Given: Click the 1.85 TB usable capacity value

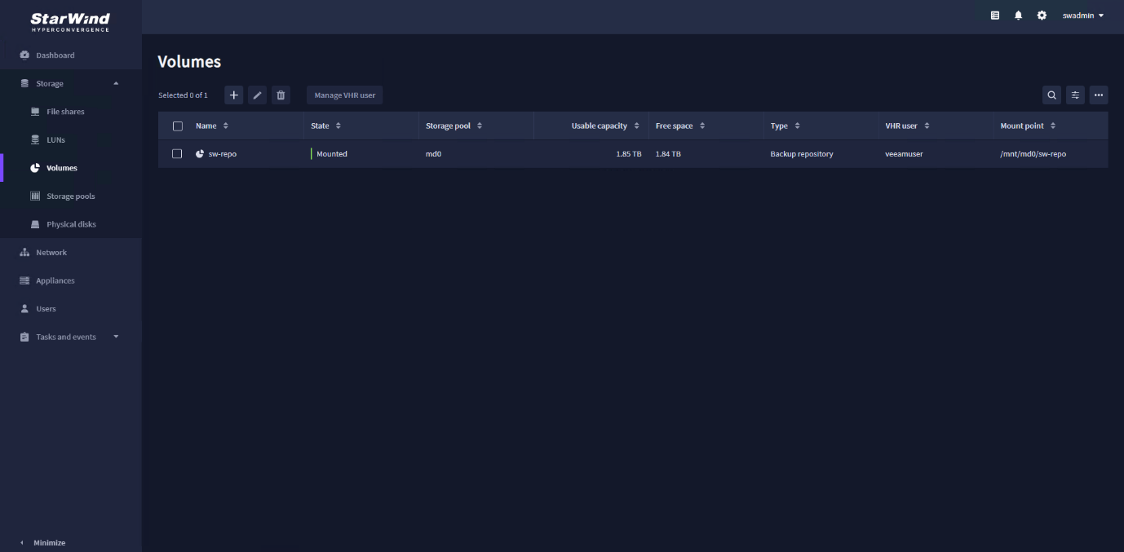Looking at the screenshot, I should point(629,154).
